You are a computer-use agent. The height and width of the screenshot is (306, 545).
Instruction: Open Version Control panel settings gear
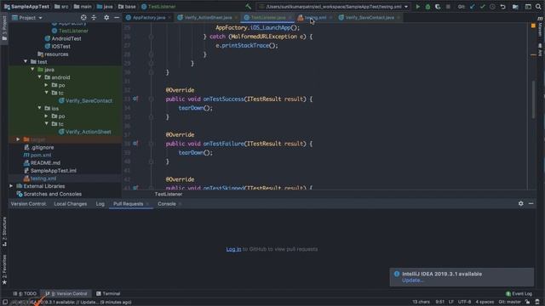tap(520, 204)
